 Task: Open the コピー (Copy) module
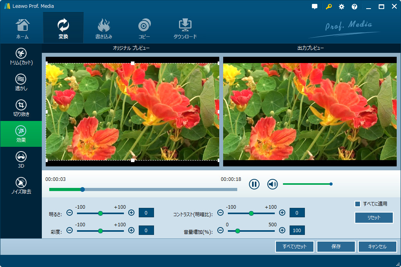(x=144, y=28)
